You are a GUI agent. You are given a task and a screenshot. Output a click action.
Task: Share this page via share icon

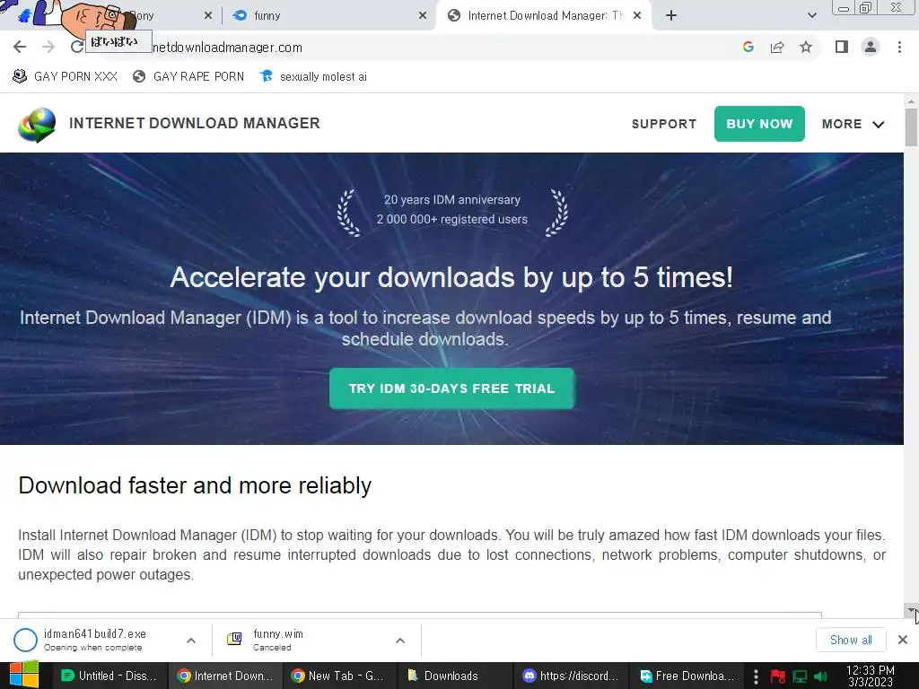(x=777, y=47)
